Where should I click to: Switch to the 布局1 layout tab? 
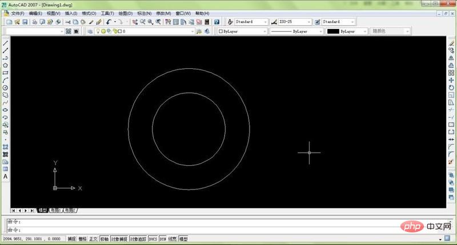coord(55,210)
